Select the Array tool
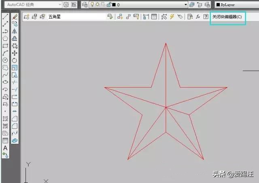Viewport: 259px width, 183px height. [15, 46]
